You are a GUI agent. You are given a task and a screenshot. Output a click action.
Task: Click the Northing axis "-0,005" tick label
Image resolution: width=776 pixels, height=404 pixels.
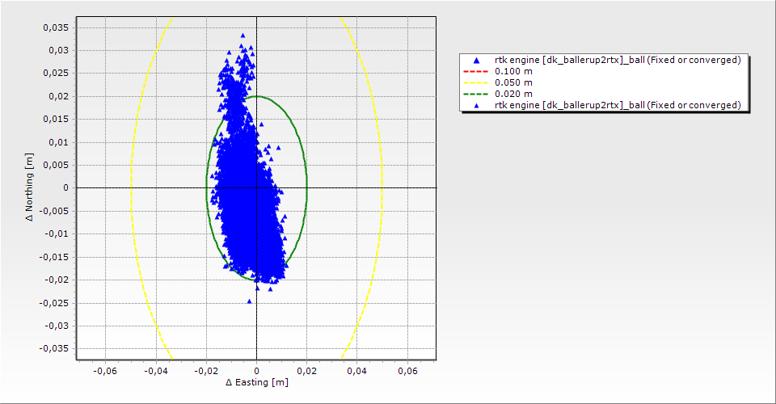coord(54,211)
